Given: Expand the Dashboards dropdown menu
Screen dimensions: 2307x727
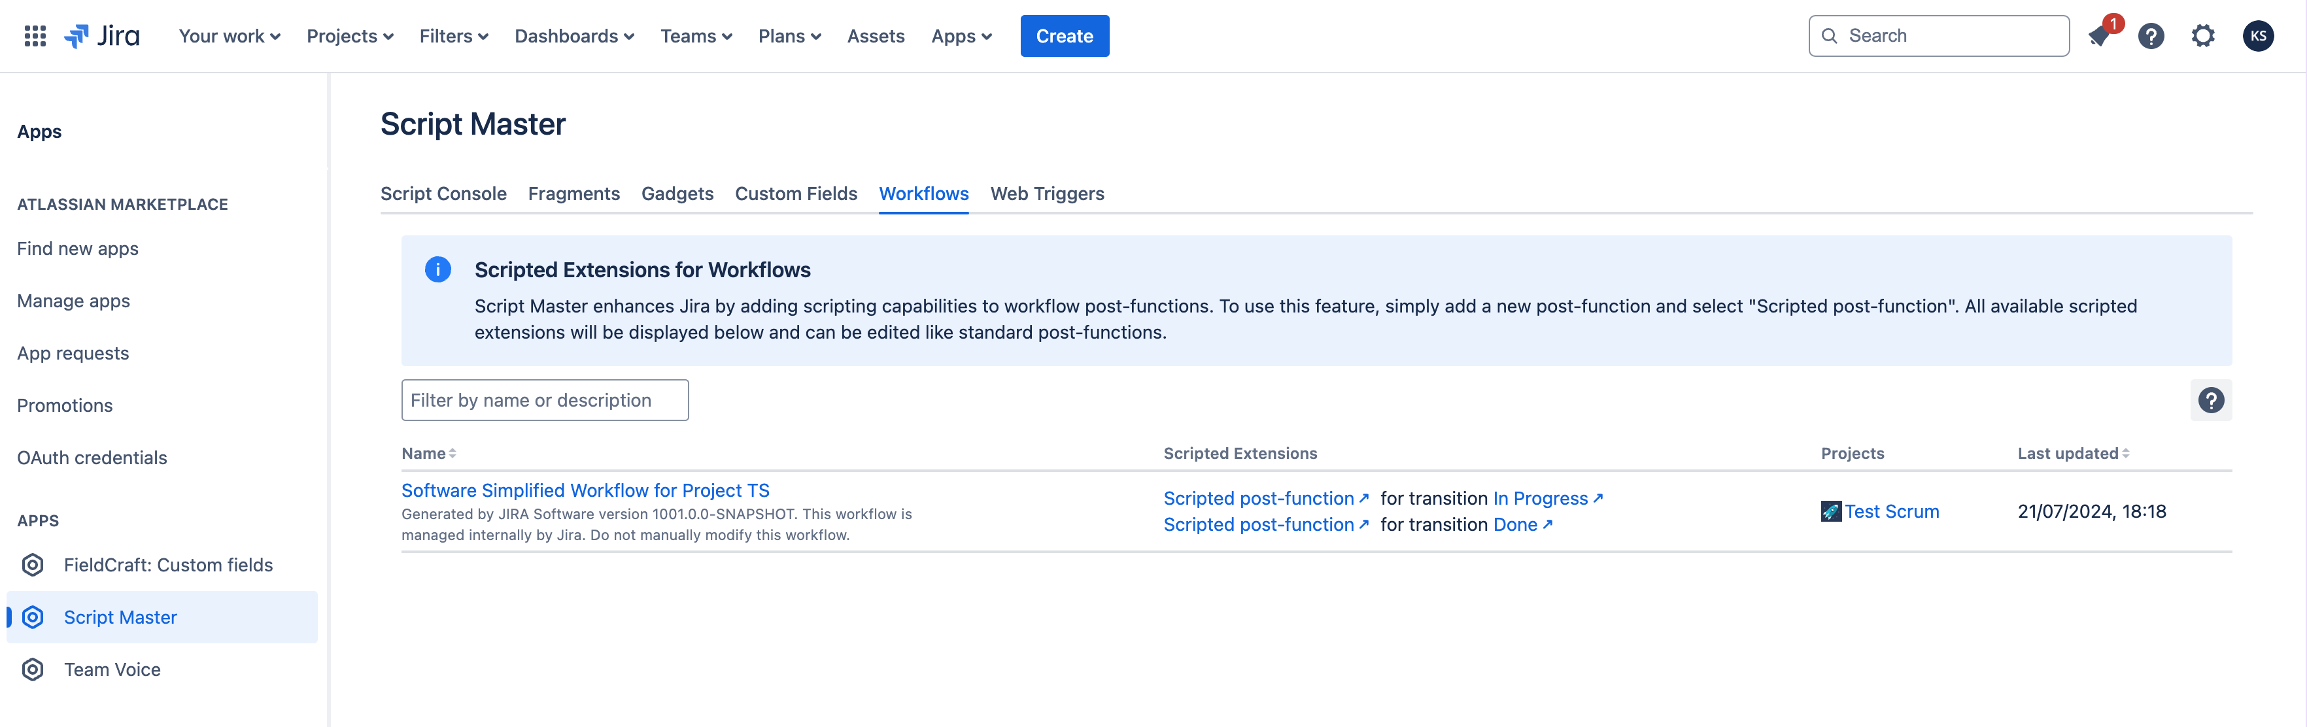Looking at the screenshot, I should click(574, 36).
